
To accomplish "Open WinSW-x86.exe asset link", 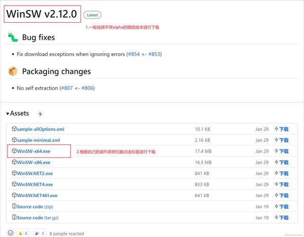I will pyautogui.click(x=34, y=163).
